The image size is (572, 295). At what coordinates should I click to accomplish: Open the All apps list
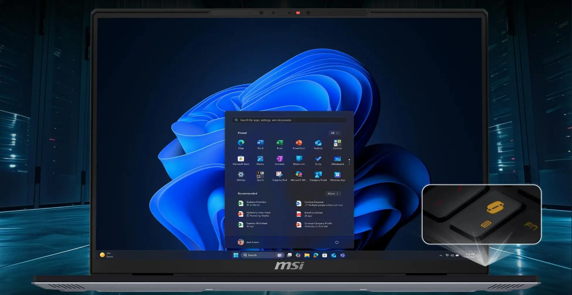pyautogui.click(x=334, y=133)
